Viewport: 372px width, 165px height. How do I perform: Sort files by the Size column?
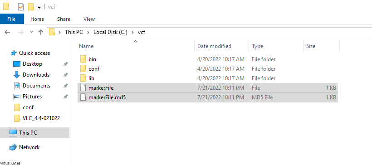click(311, 46)
